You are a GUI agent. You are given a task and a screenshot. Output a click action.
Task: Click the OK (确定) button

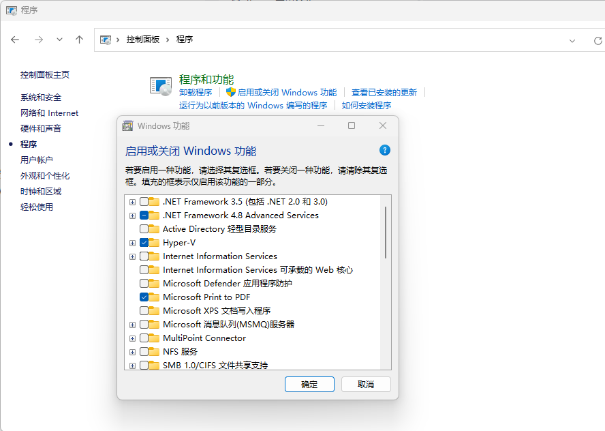[x=309, y=385]
